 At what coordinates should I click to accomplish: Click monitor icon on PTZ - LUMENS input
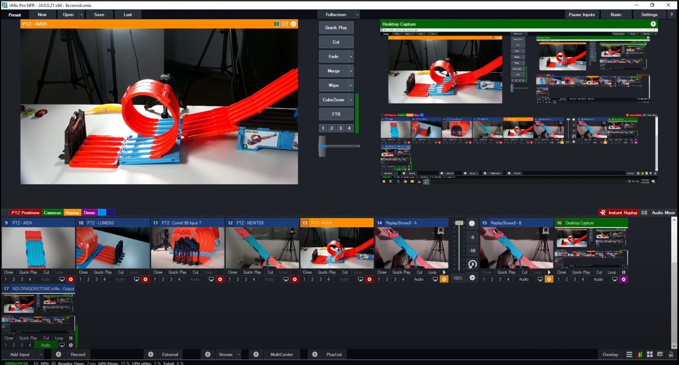136,279
